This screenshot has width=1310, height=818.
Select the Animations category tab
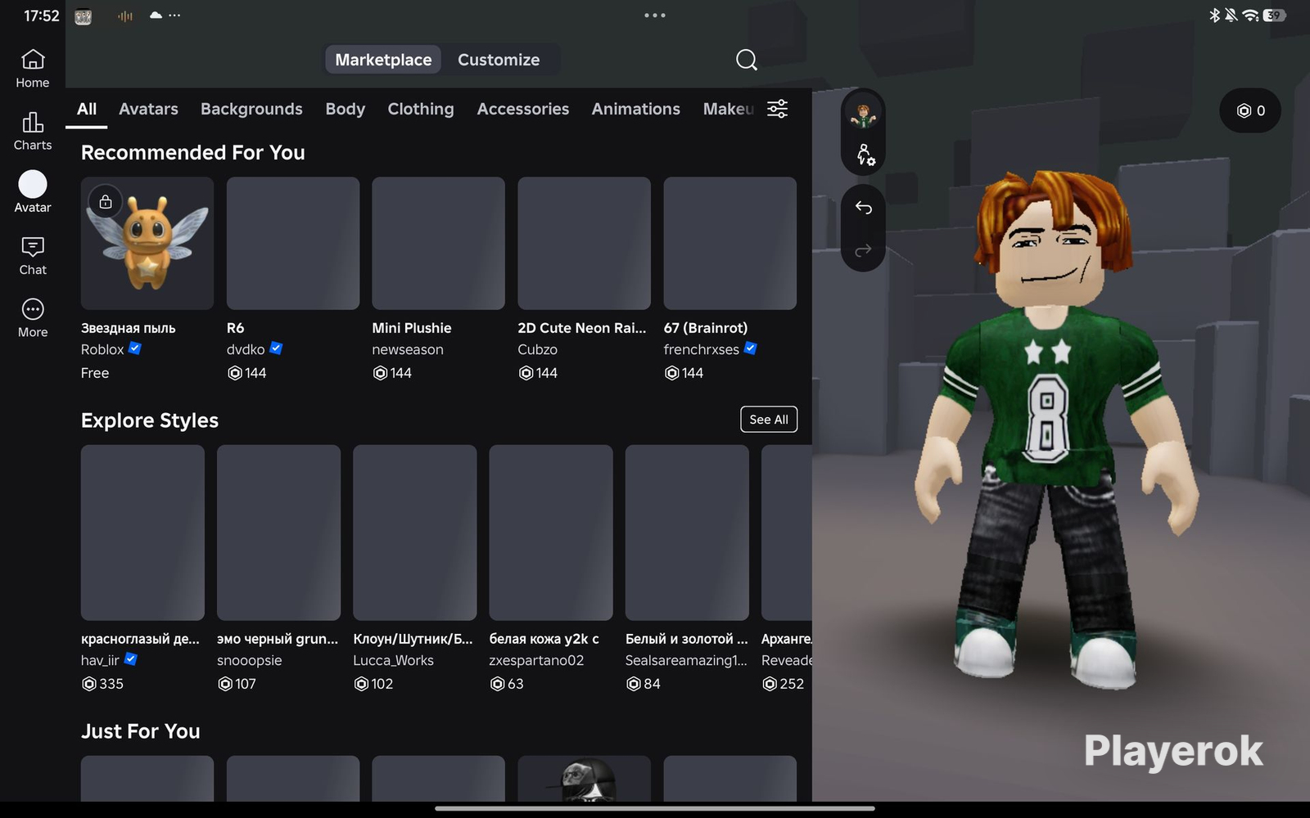pos(636,109)
